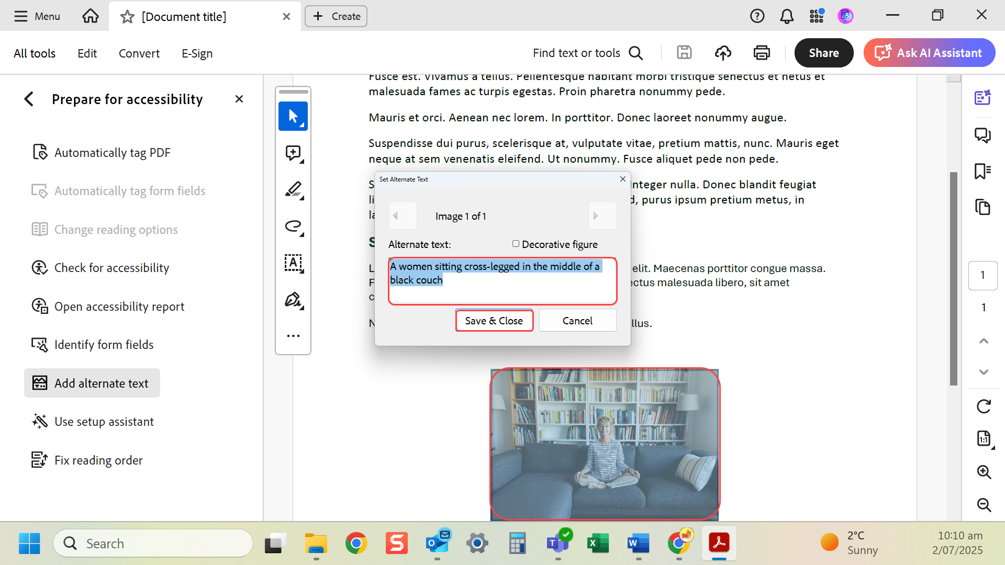Open File Explorer from taskbar

point(316,544)
